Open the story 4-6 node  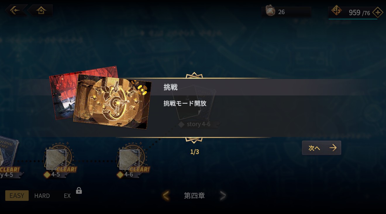pos(199,124)
